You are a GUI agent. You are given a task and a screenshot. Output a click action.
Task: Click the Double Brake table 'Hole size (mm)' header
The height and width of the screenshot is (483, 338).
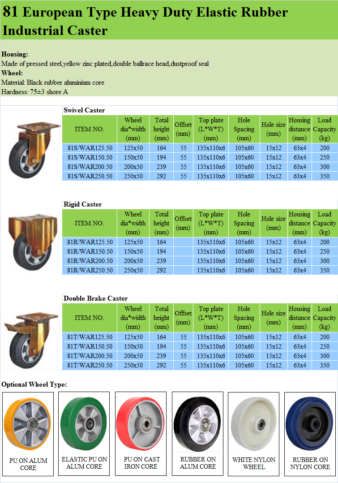pos(274,318)
